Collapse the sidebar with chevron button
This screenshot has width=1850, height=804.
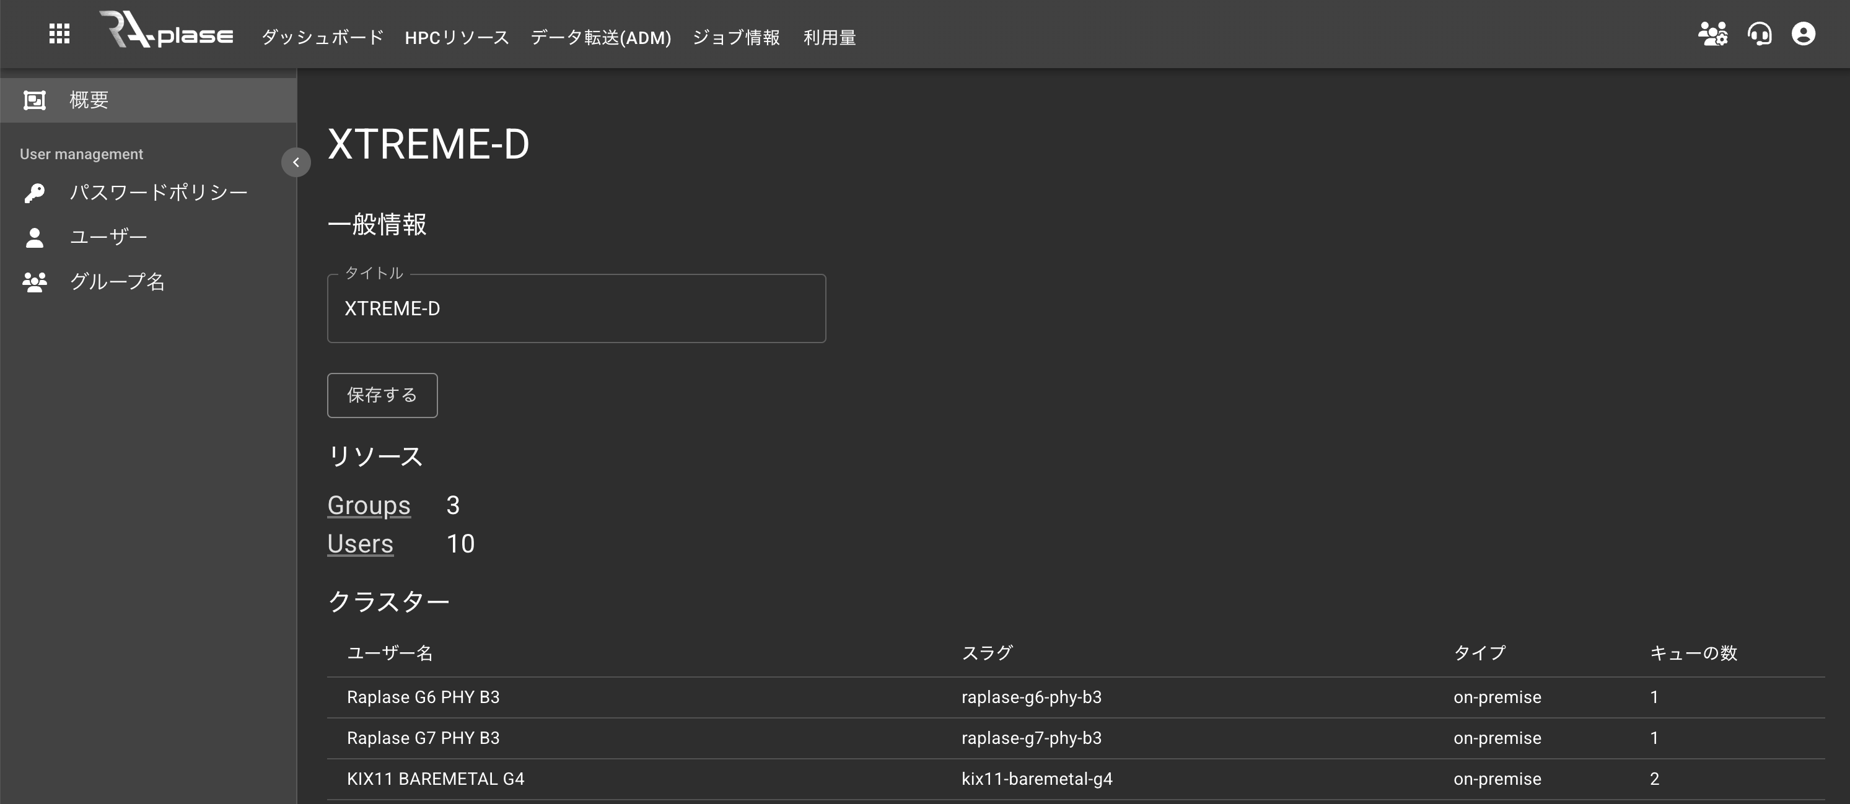pyautogui.click(x=296, y=162)
